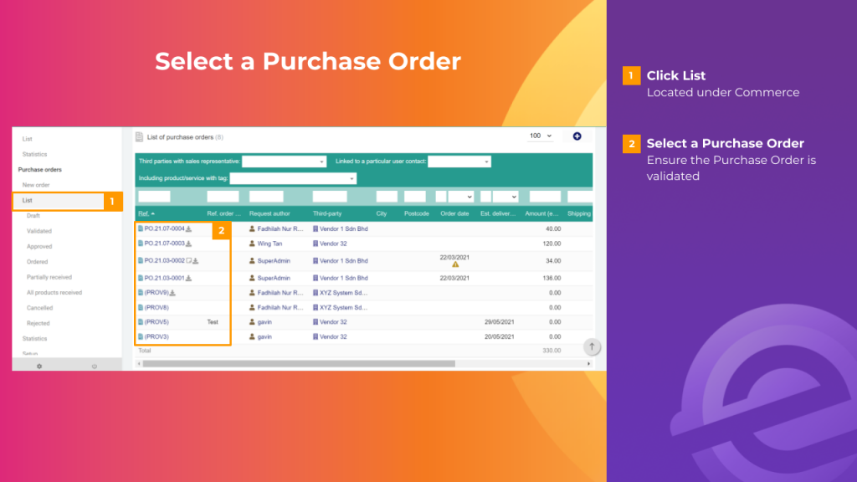857x482 pixels.
Task: Click the company icon beside Vendor 1 Sdn Bhd
Action: (x=316, y=228)
